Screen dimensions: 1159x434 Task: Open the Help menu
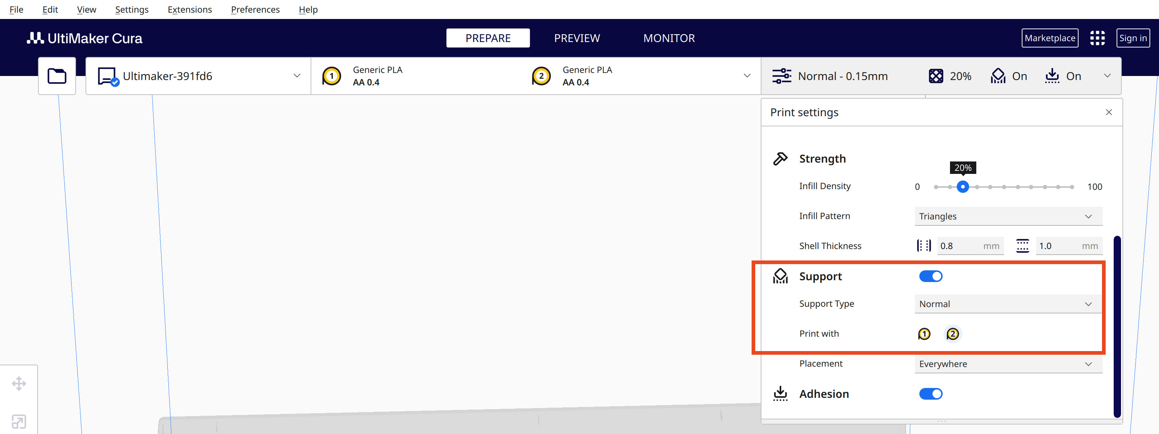click(308, 9)
